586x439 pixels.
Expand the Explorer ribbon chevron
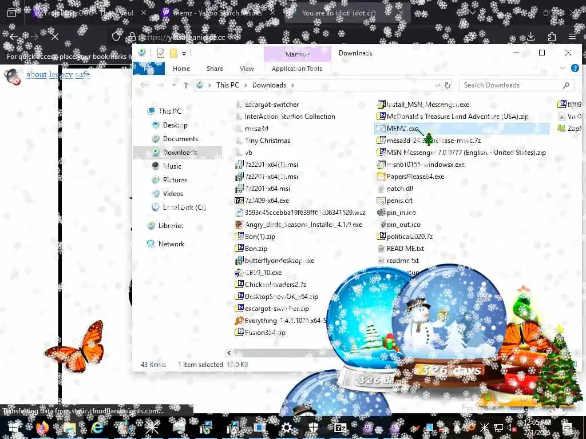click(x=562, y=69)
